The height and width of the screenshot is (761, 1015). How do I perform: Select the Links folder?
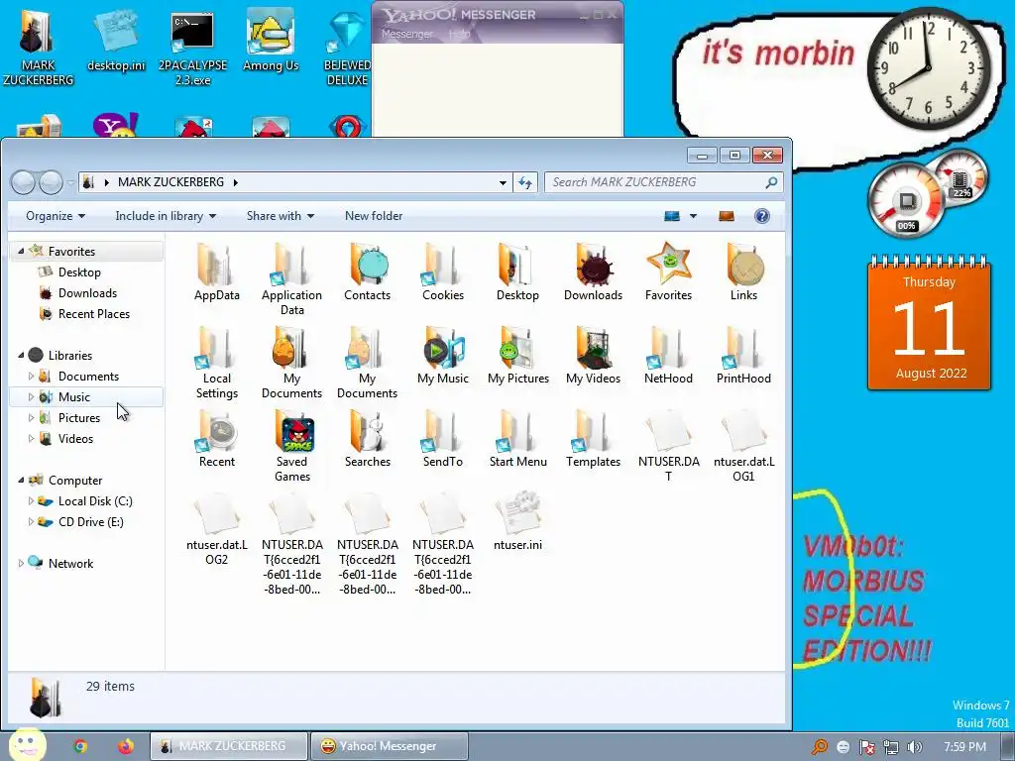point(743,272)
